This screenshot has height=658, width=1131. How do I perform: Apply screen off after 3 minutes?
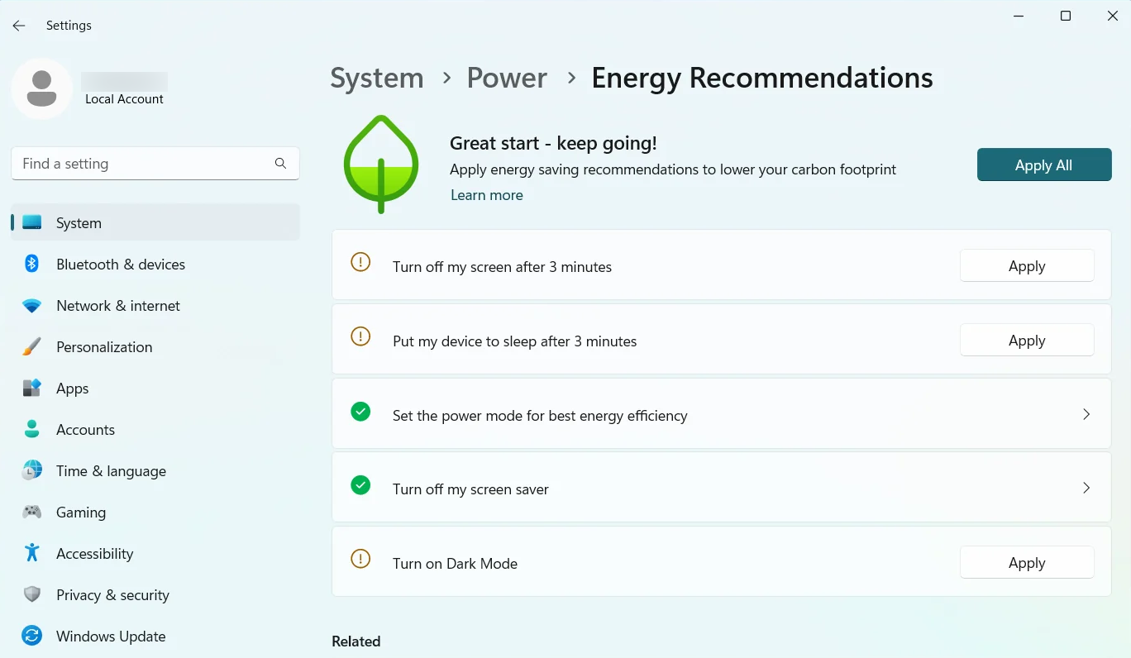[1027, 266]
